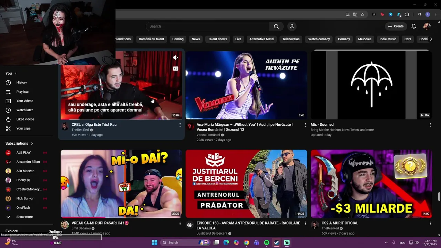Open Spotify from the taskbar
Viewport: 441px width, 248px height.
[267, 242]
